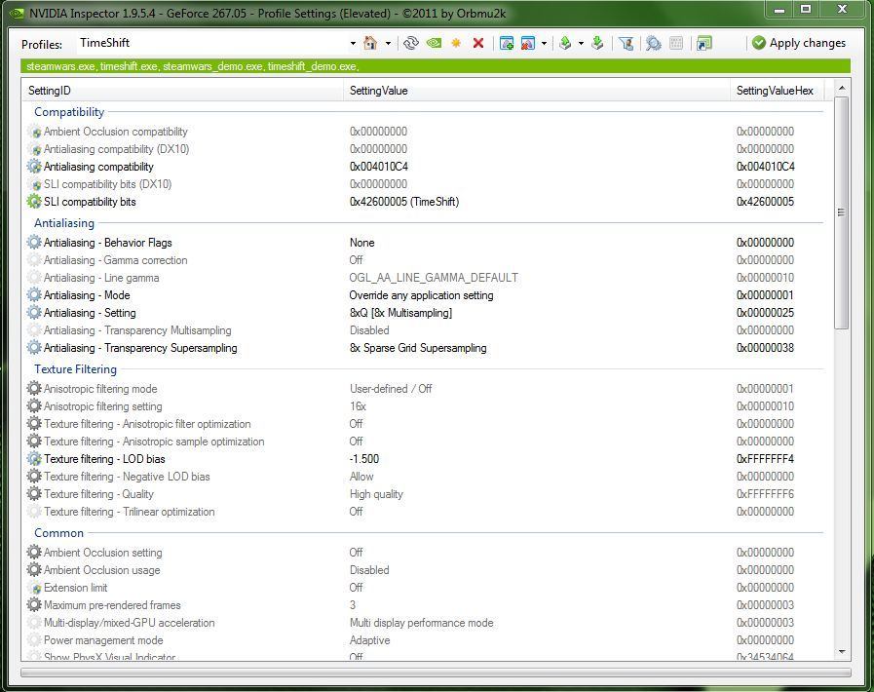Select the 'Texture filtering - Negative LOD bias' row
This screenshot has height=692, width=874.
point(424,477)
